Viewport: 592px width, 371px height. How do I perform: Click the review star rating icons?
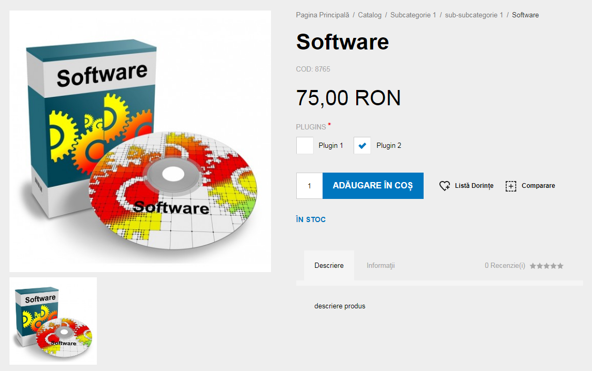546,266
